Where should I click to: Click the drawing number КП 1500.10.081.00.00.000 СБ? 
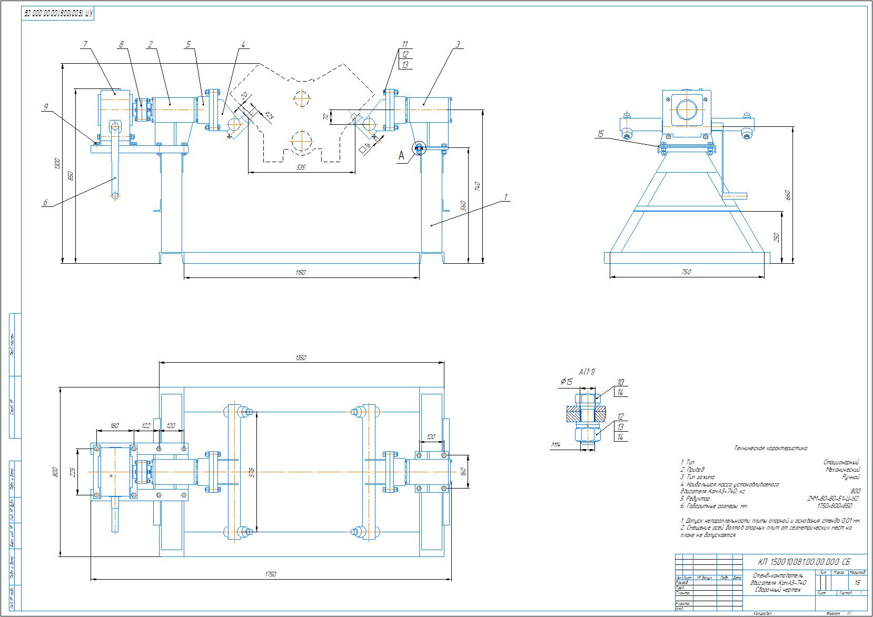[803, 561]
